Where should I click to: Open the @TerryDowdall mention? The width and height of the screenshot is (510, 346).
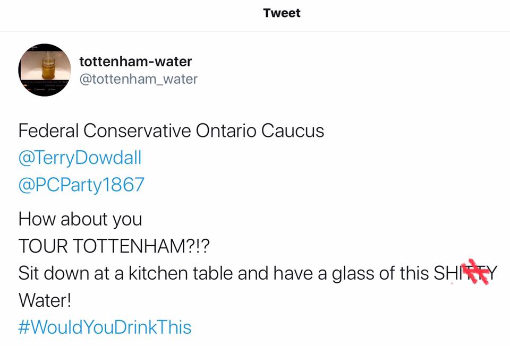click(x=80, y=158)
